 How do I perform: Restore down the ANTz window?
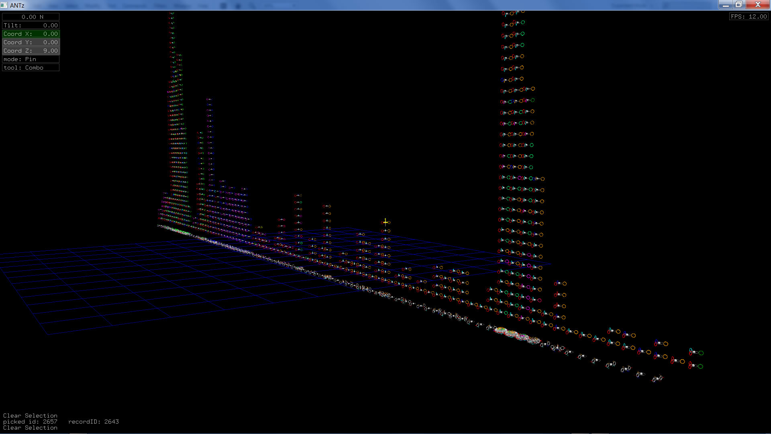738,5
